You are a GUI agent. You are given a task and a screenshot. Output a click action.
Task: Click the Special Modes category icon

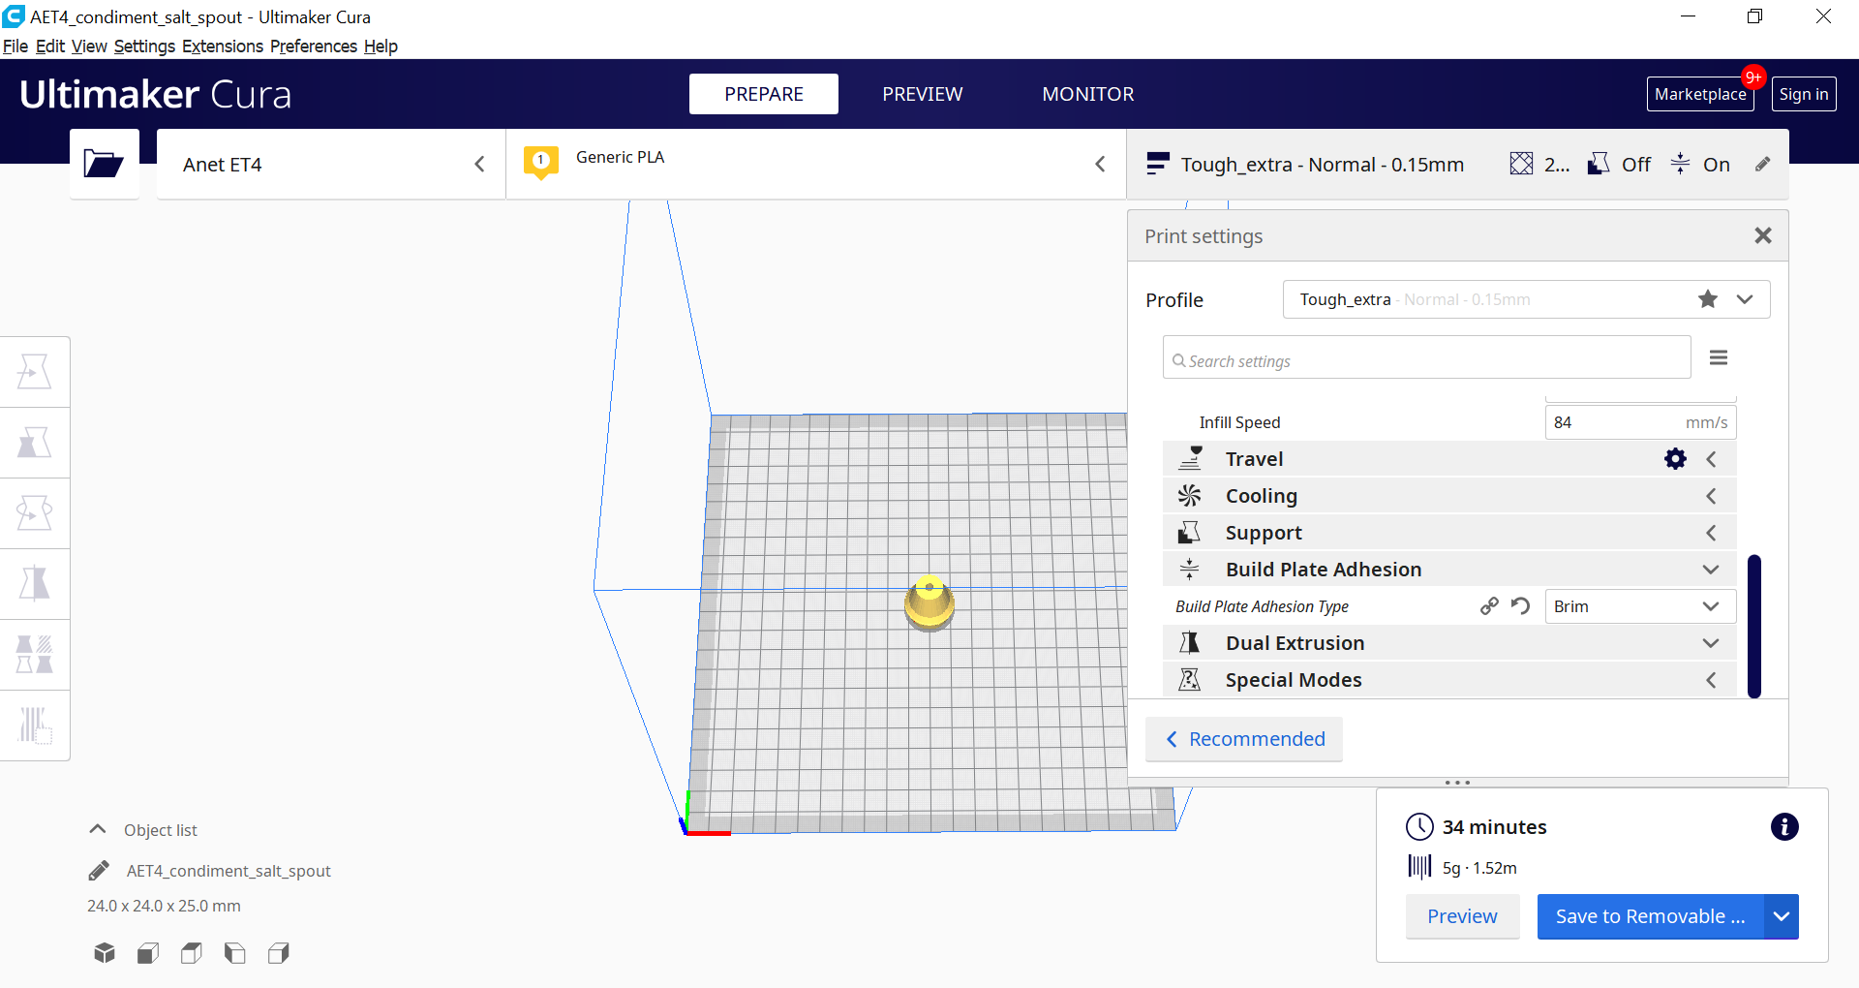coord(1189,680)
